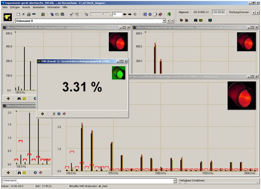Click the numeric field showing 18
The width and height of the screenshot is (261, 189).
117,14
